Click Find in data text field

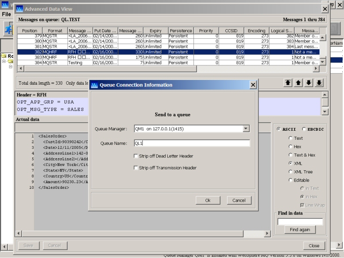pyautogui.click(x=300, y=221)
